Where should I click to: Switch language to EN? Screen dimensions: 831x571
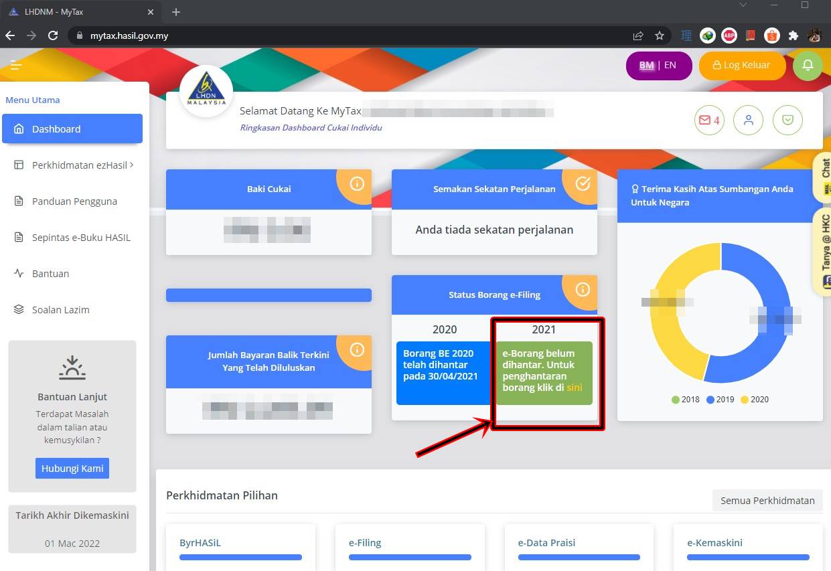[670, 66]
